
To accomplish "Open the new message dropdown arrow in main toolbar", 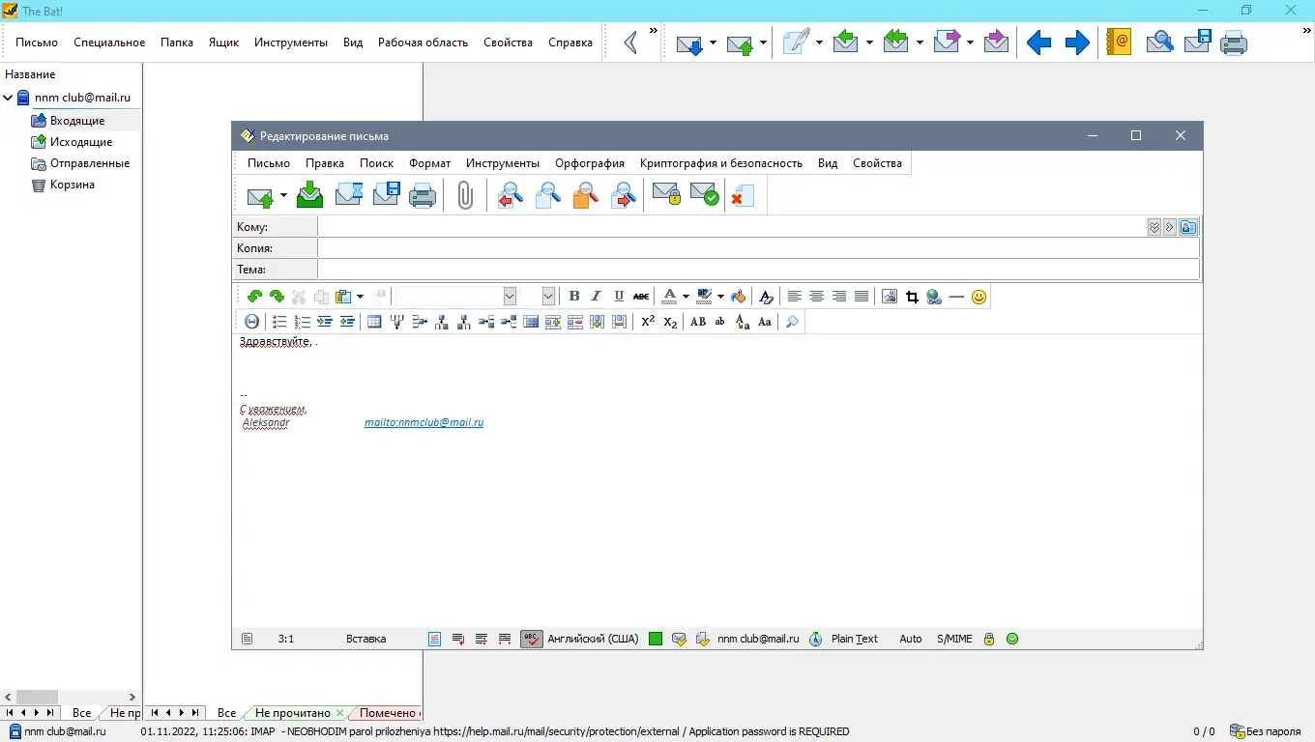I will (x=818, y=43).
